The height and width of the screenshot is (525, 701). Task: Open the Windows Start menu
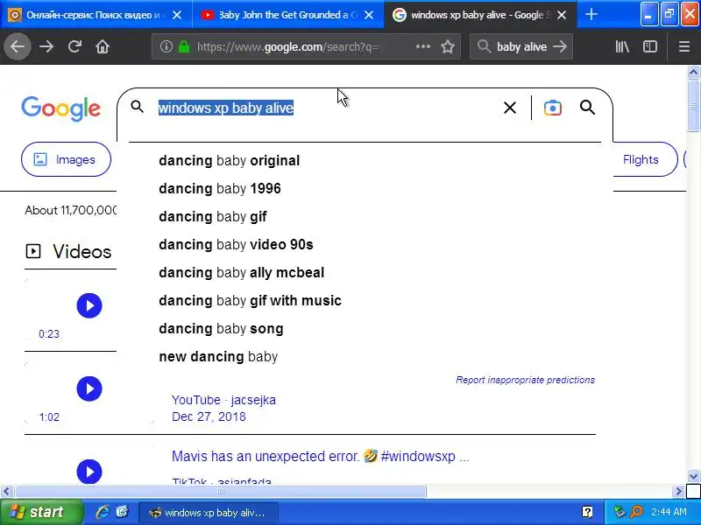(40, 512)
